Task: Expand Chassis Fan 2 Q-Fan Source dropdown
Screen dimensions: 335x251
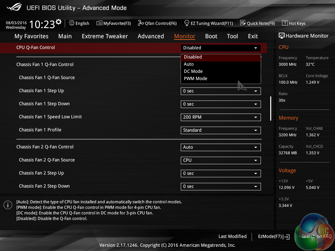Action: [x=221, y=160]
